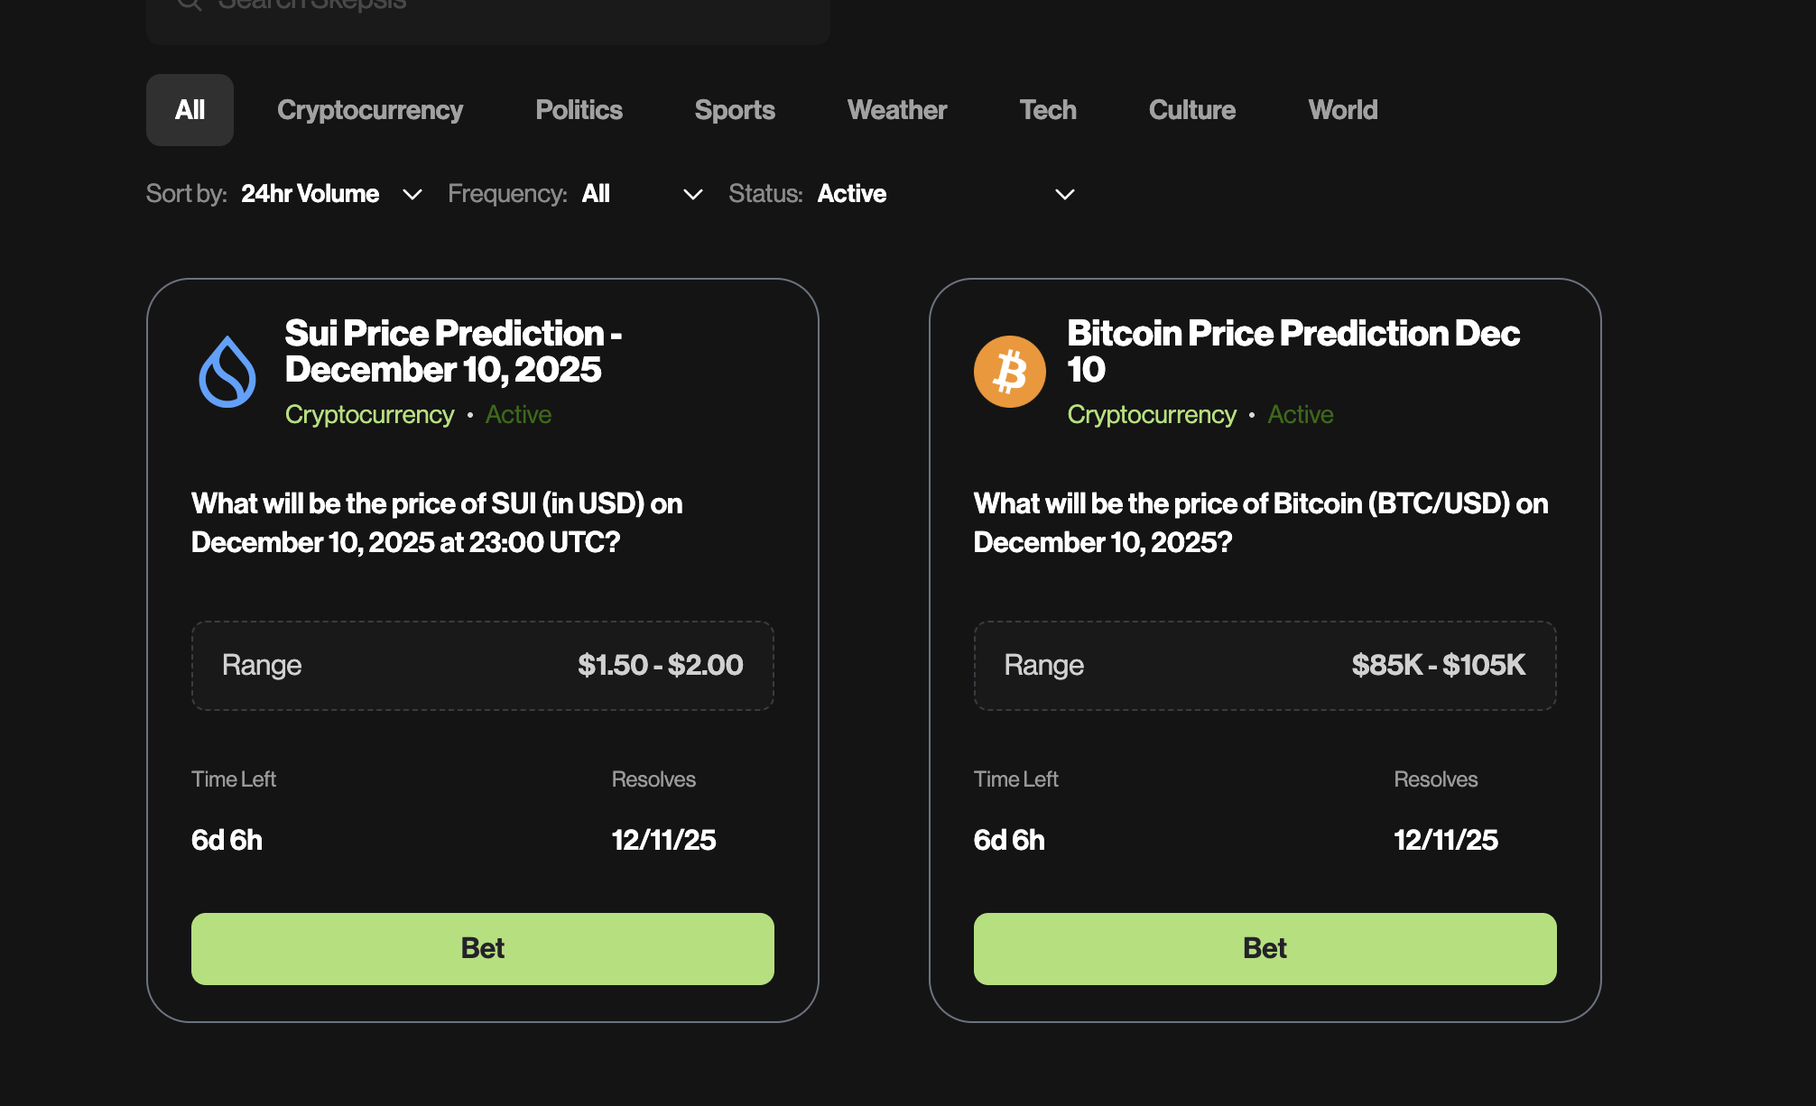This screenshot has height=1106, width=1816.
Task: Select the Weather tab
Action: [x=897, y=110]
